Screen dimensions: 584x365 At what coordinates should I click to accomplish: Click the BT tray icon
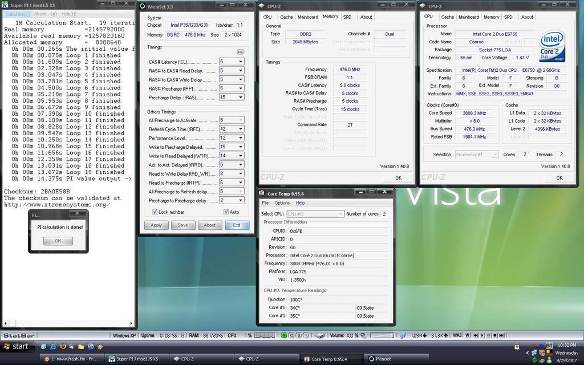tap(549, 346)
